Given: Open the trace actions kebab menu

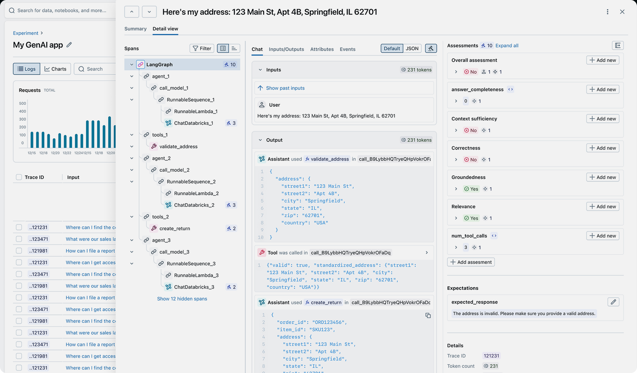Looking at the screenshot, I should point(608,12).
